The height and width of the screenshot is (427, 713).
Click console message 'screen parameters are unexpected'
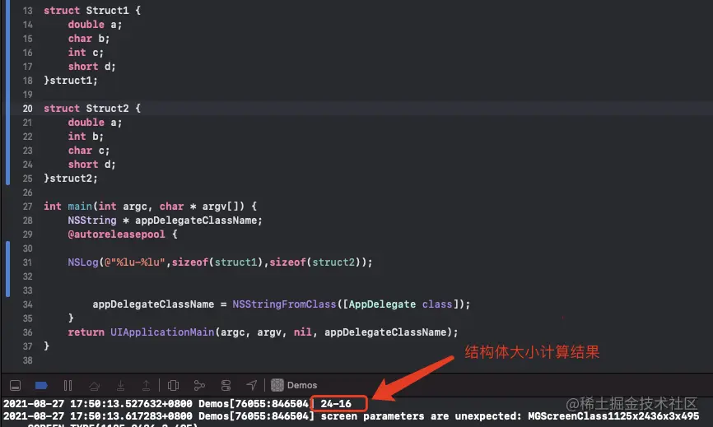point(421,416)
